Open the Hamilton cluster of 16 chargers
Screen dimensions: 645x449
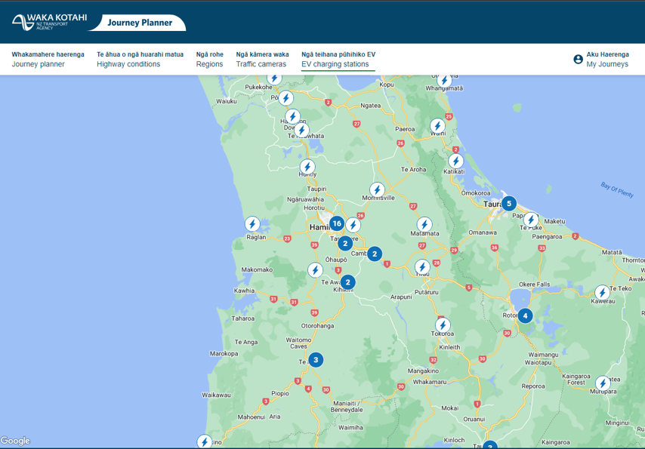[337, 223]
